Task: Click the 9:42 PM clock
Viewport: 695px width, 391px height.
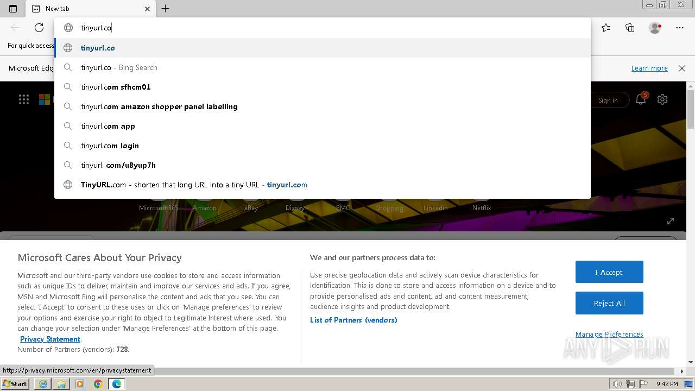Action: [x=667, y=384]
